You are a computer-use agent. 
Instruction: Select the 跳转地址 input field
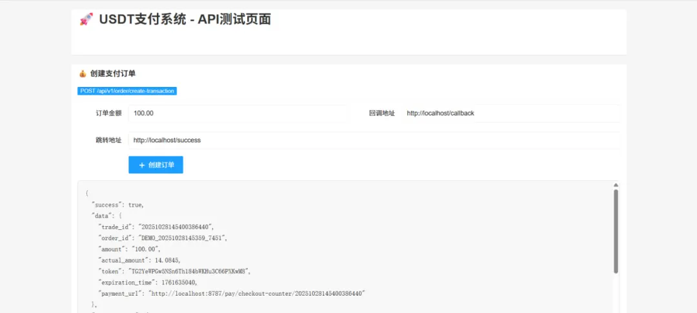click(374, 140)
